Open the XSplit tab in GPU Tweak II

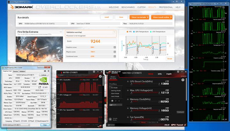(169, 74)
